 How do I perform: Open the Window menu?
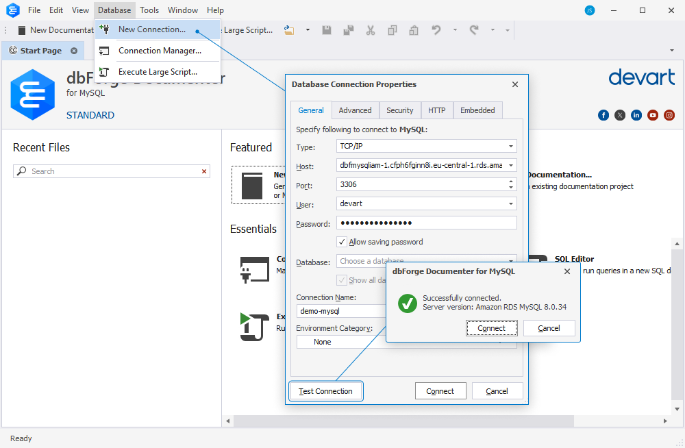pos(183,10)
